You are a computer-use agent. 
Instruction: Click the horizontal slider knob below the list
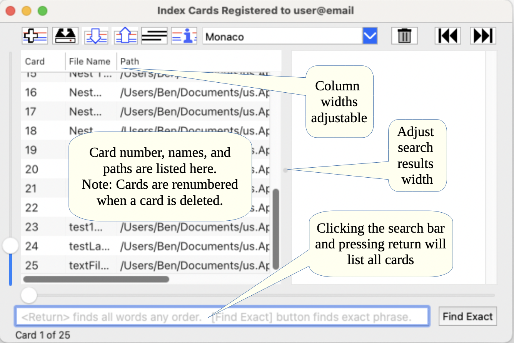(29, 295)
